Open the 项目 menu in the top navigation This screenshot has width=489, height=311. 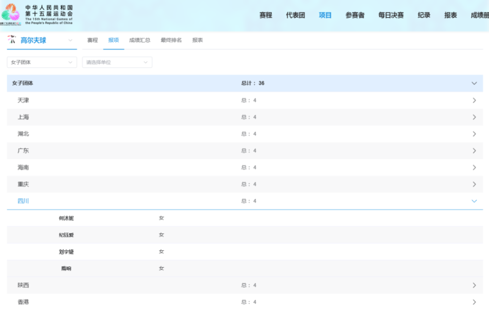(325, 15)
